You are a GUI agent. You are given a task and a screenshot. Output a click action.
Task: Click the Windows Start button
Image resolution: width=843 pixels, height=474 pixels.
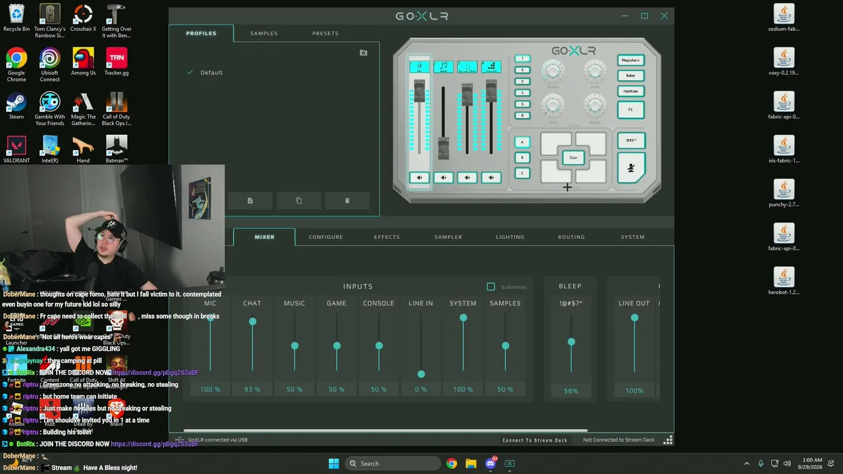click(x=334, y=463)
